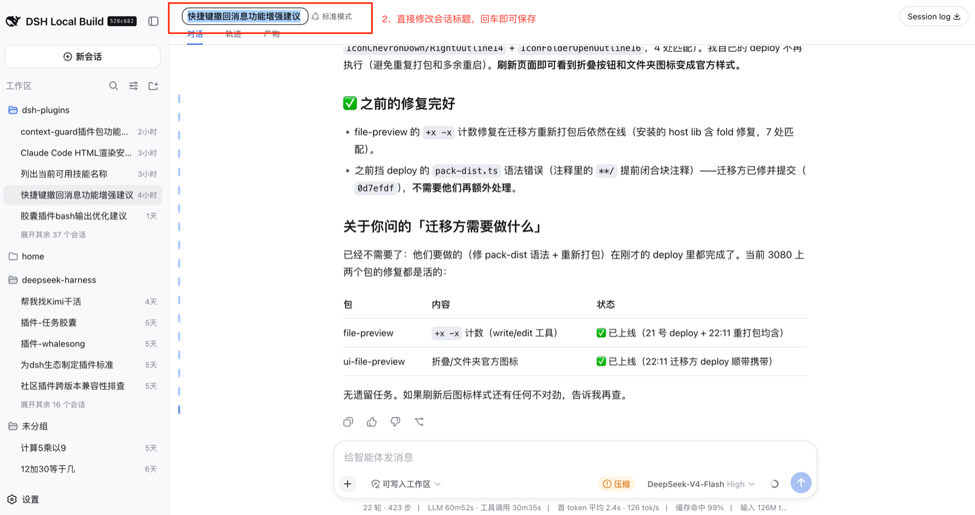Switch to the 轨迹 tab

point(233,34)
